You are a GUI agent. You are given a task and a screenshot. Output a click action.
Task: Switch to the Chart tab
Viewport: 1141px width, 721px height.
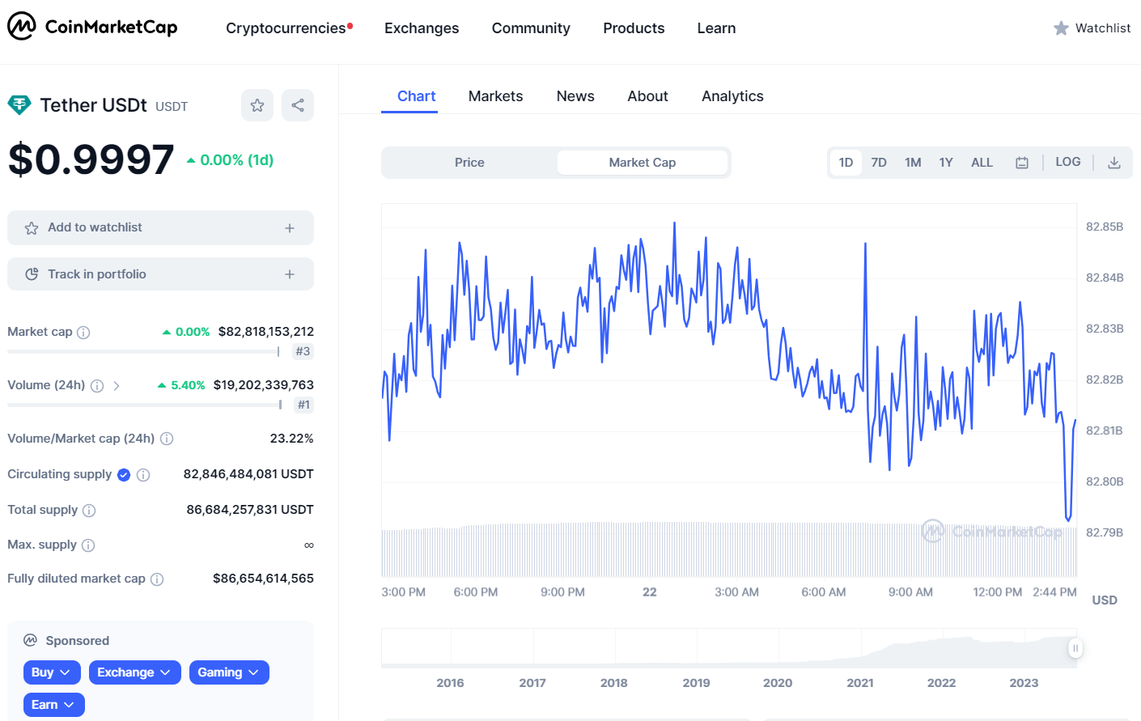[x=416, y=96]
